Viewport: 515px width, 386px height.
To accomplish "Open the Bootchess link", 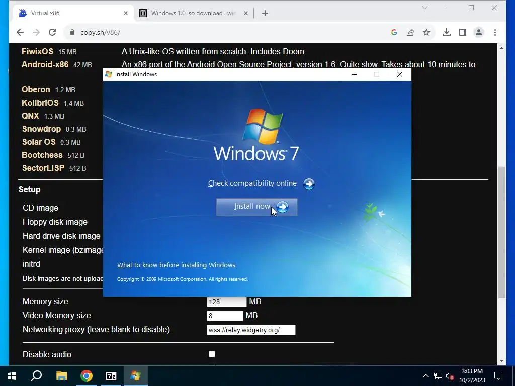I will pos(42,155).
